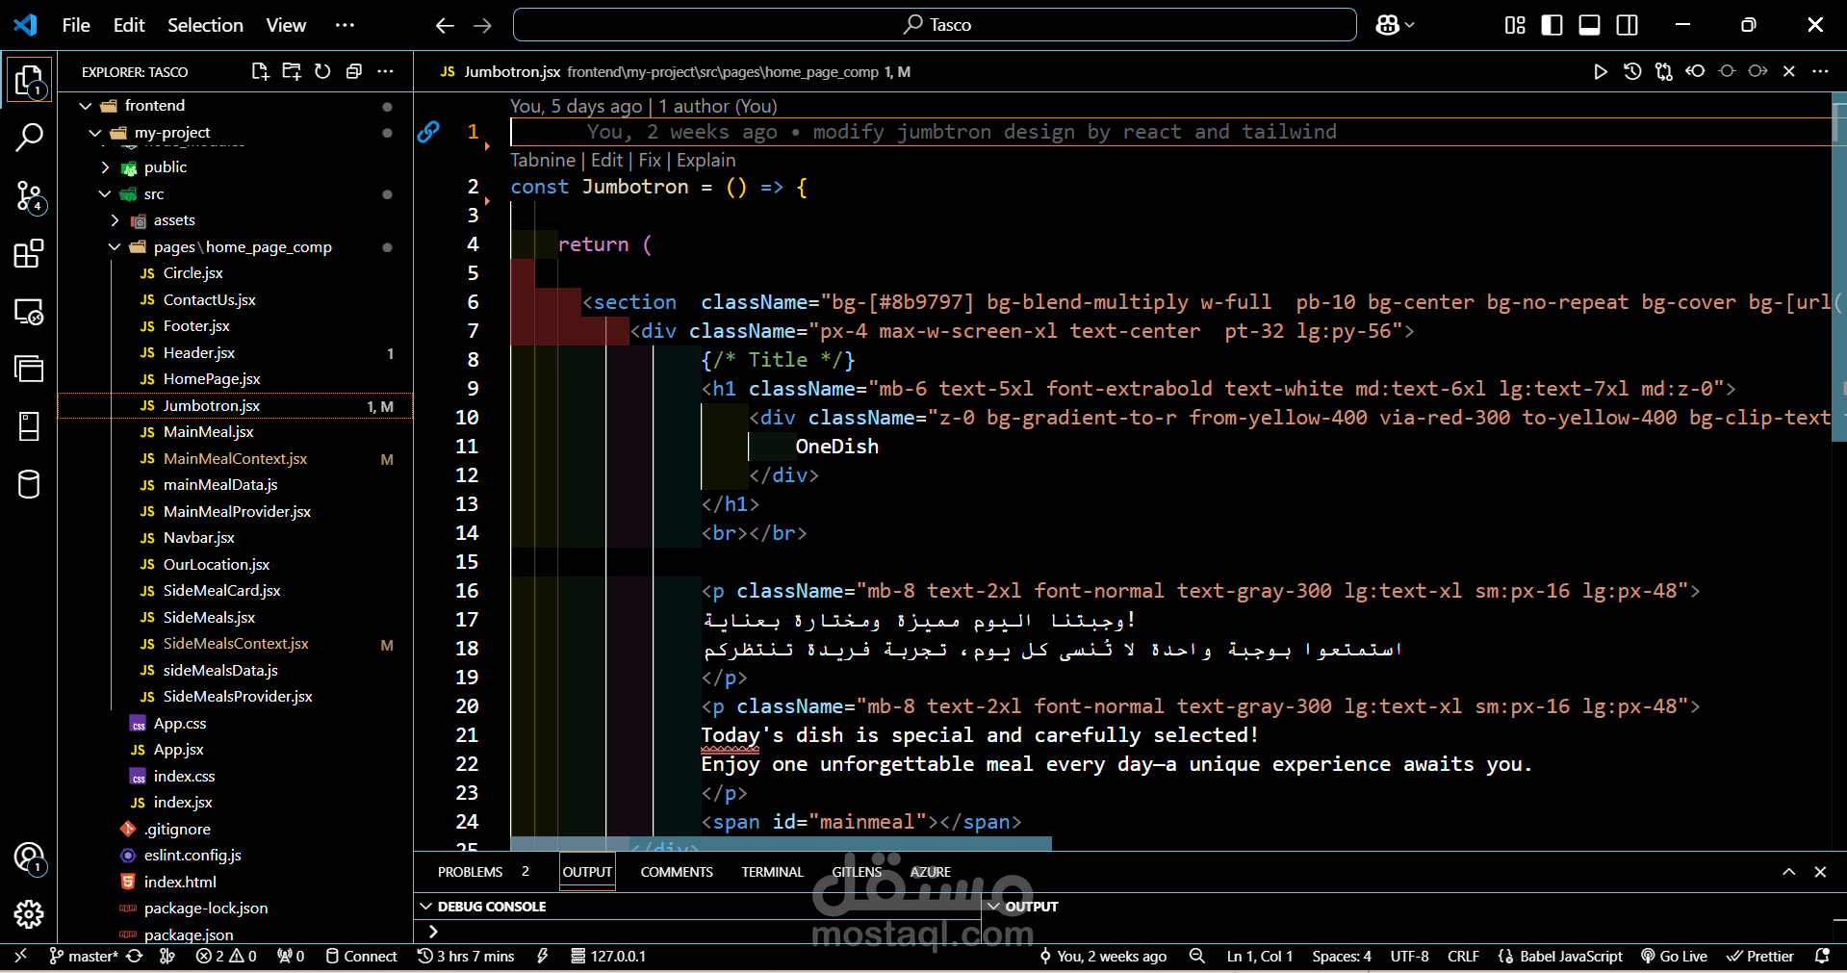1847x973 pixels.
Task: Click the New File icon in Explorer
Action: tap(260, 71)
